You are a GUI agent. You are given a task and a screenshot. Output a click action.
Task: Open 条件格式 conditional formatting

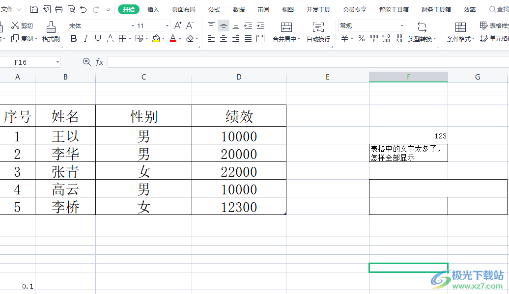click(x=460, y=32)
